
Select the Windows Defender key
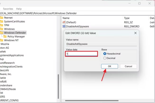15,33
